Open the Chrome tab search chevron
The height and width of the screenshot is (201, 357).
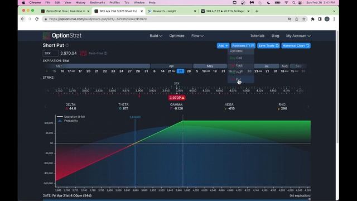[x=334, y=11]
